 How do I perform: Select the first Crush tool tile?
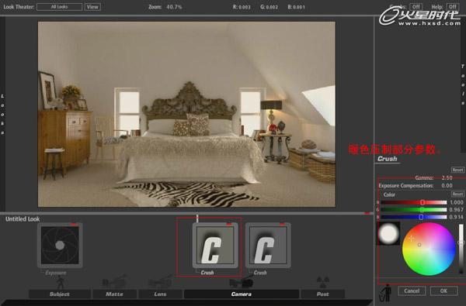click(215, 245)
